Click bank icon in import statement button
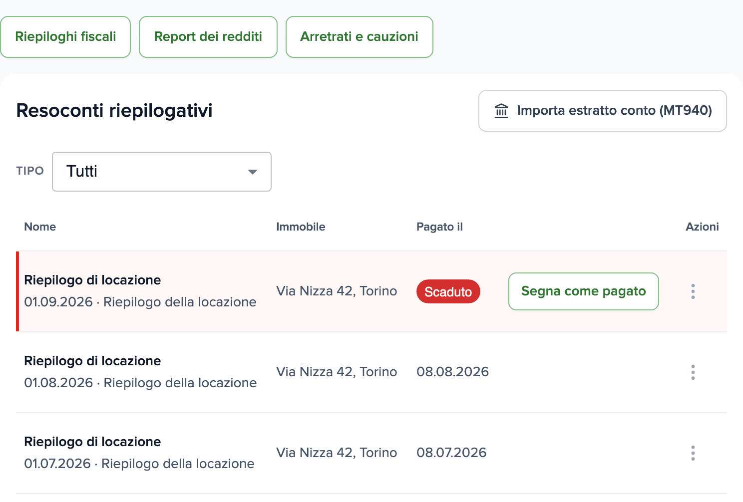Viewport: 743px width, 502px height. click(x=501, y=111)
